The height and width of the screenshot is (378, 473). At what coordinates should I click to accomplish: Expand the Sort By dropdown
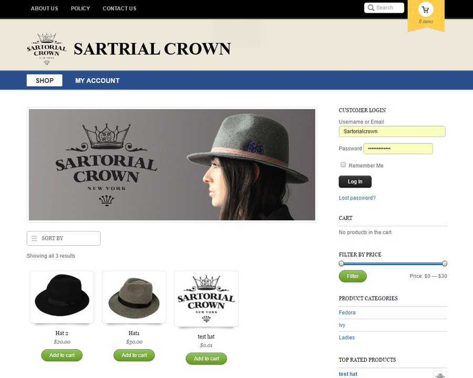pyautogui.click(x=64, y=238)
